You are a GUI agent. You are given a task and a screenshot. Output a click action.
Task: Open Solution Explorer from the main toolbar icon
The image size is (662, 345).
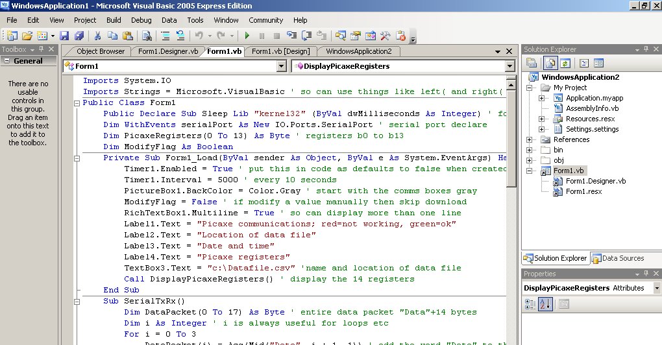tap(340, 36)
